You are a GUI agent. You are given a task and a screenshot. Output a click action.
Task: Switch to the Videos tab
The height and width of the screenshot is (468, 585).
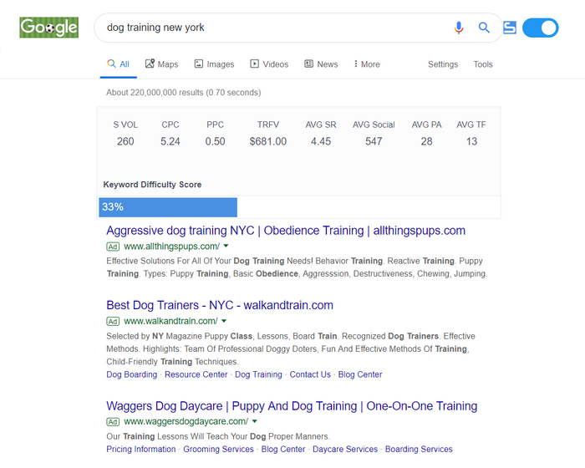click(269, 64)
